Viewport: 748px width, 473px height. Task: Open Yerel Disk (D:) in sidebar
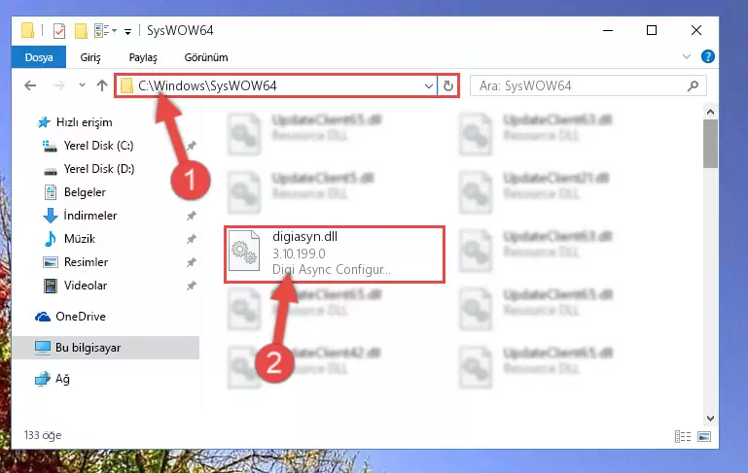99,169
